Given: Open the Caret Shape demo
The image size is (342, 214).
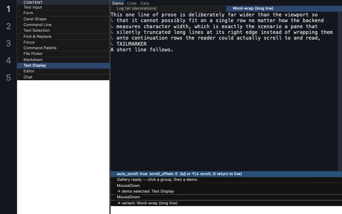Looking at the screenshot, I should pyautogui.click(x=63, y=19).
